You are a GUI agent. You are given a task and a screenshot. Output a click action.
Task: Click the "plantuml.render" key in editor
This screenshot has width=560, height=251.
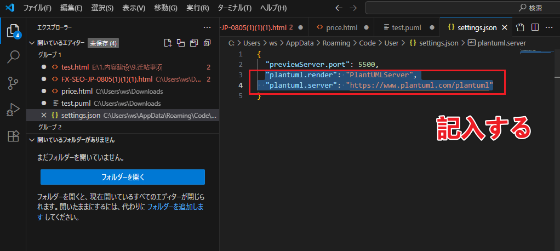[303, 75]
